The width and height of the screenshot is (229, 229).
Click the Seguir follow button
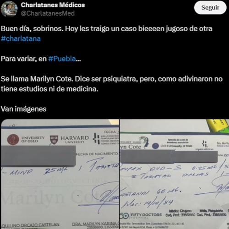coord(210,8)
